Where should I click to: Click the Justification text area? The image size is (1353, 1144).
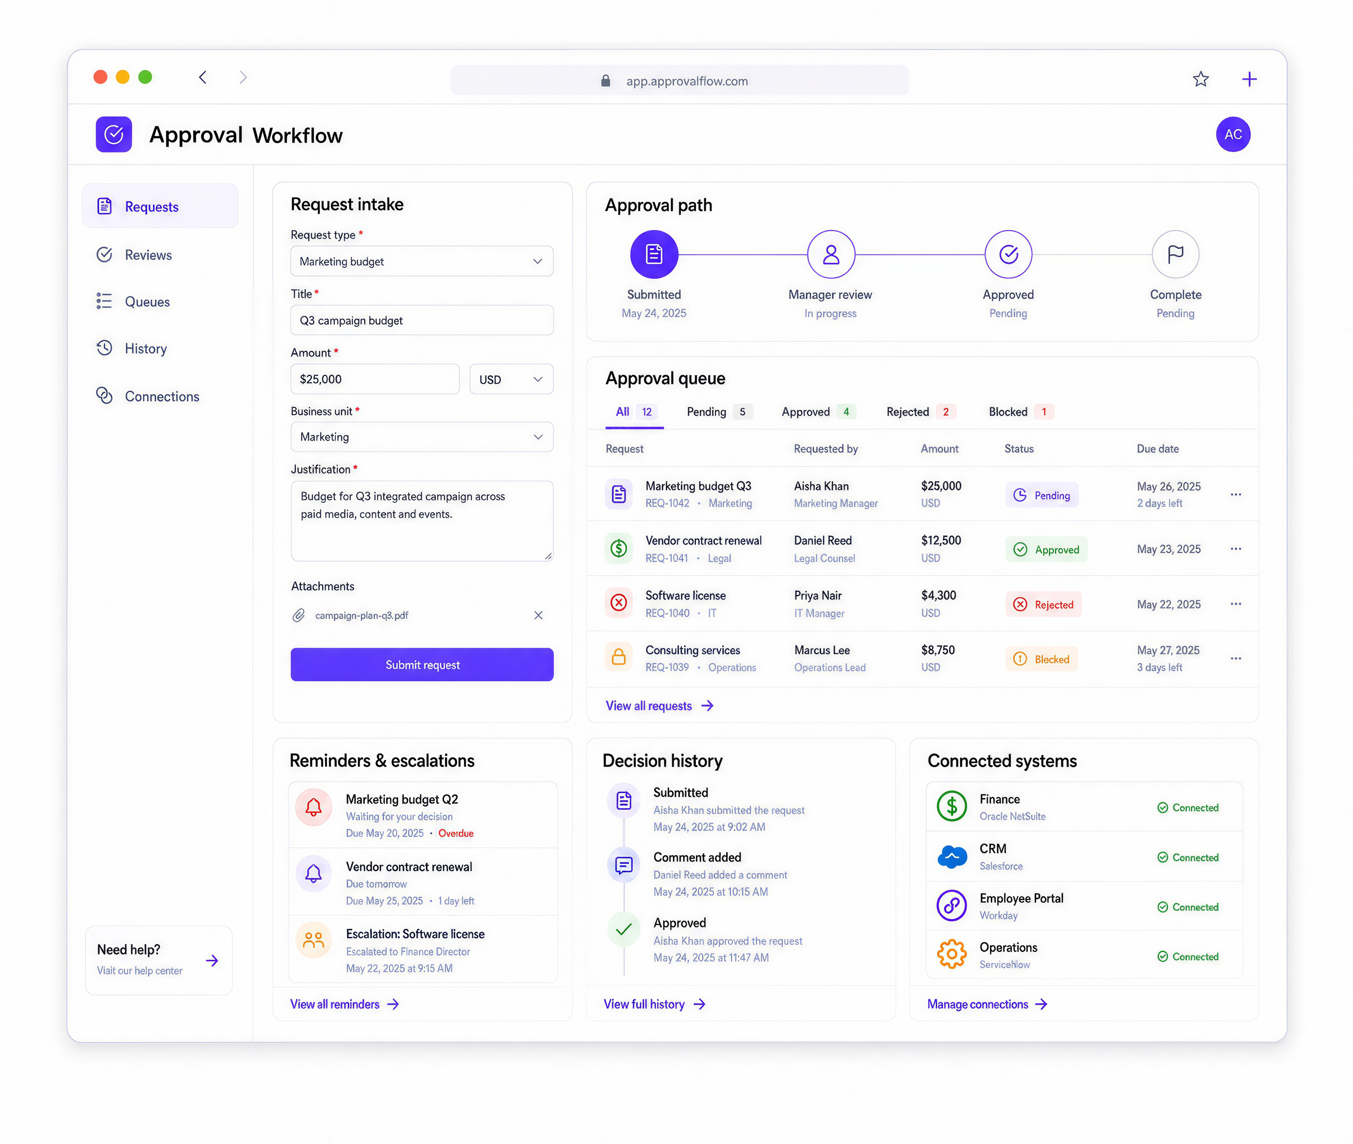coord(422,521)
